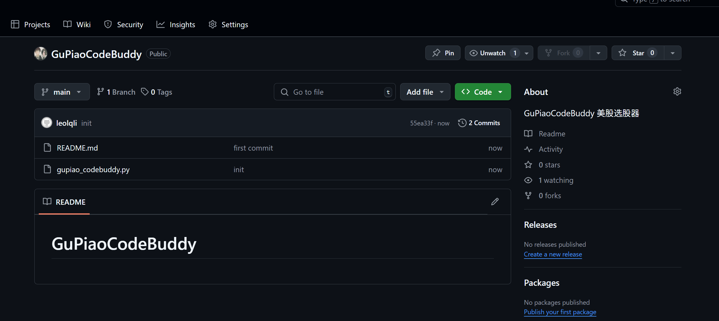The height and width of the screenshot is (321, 719).
Task: Click Unwatch to toggle watching
Action: click(492, 53)
